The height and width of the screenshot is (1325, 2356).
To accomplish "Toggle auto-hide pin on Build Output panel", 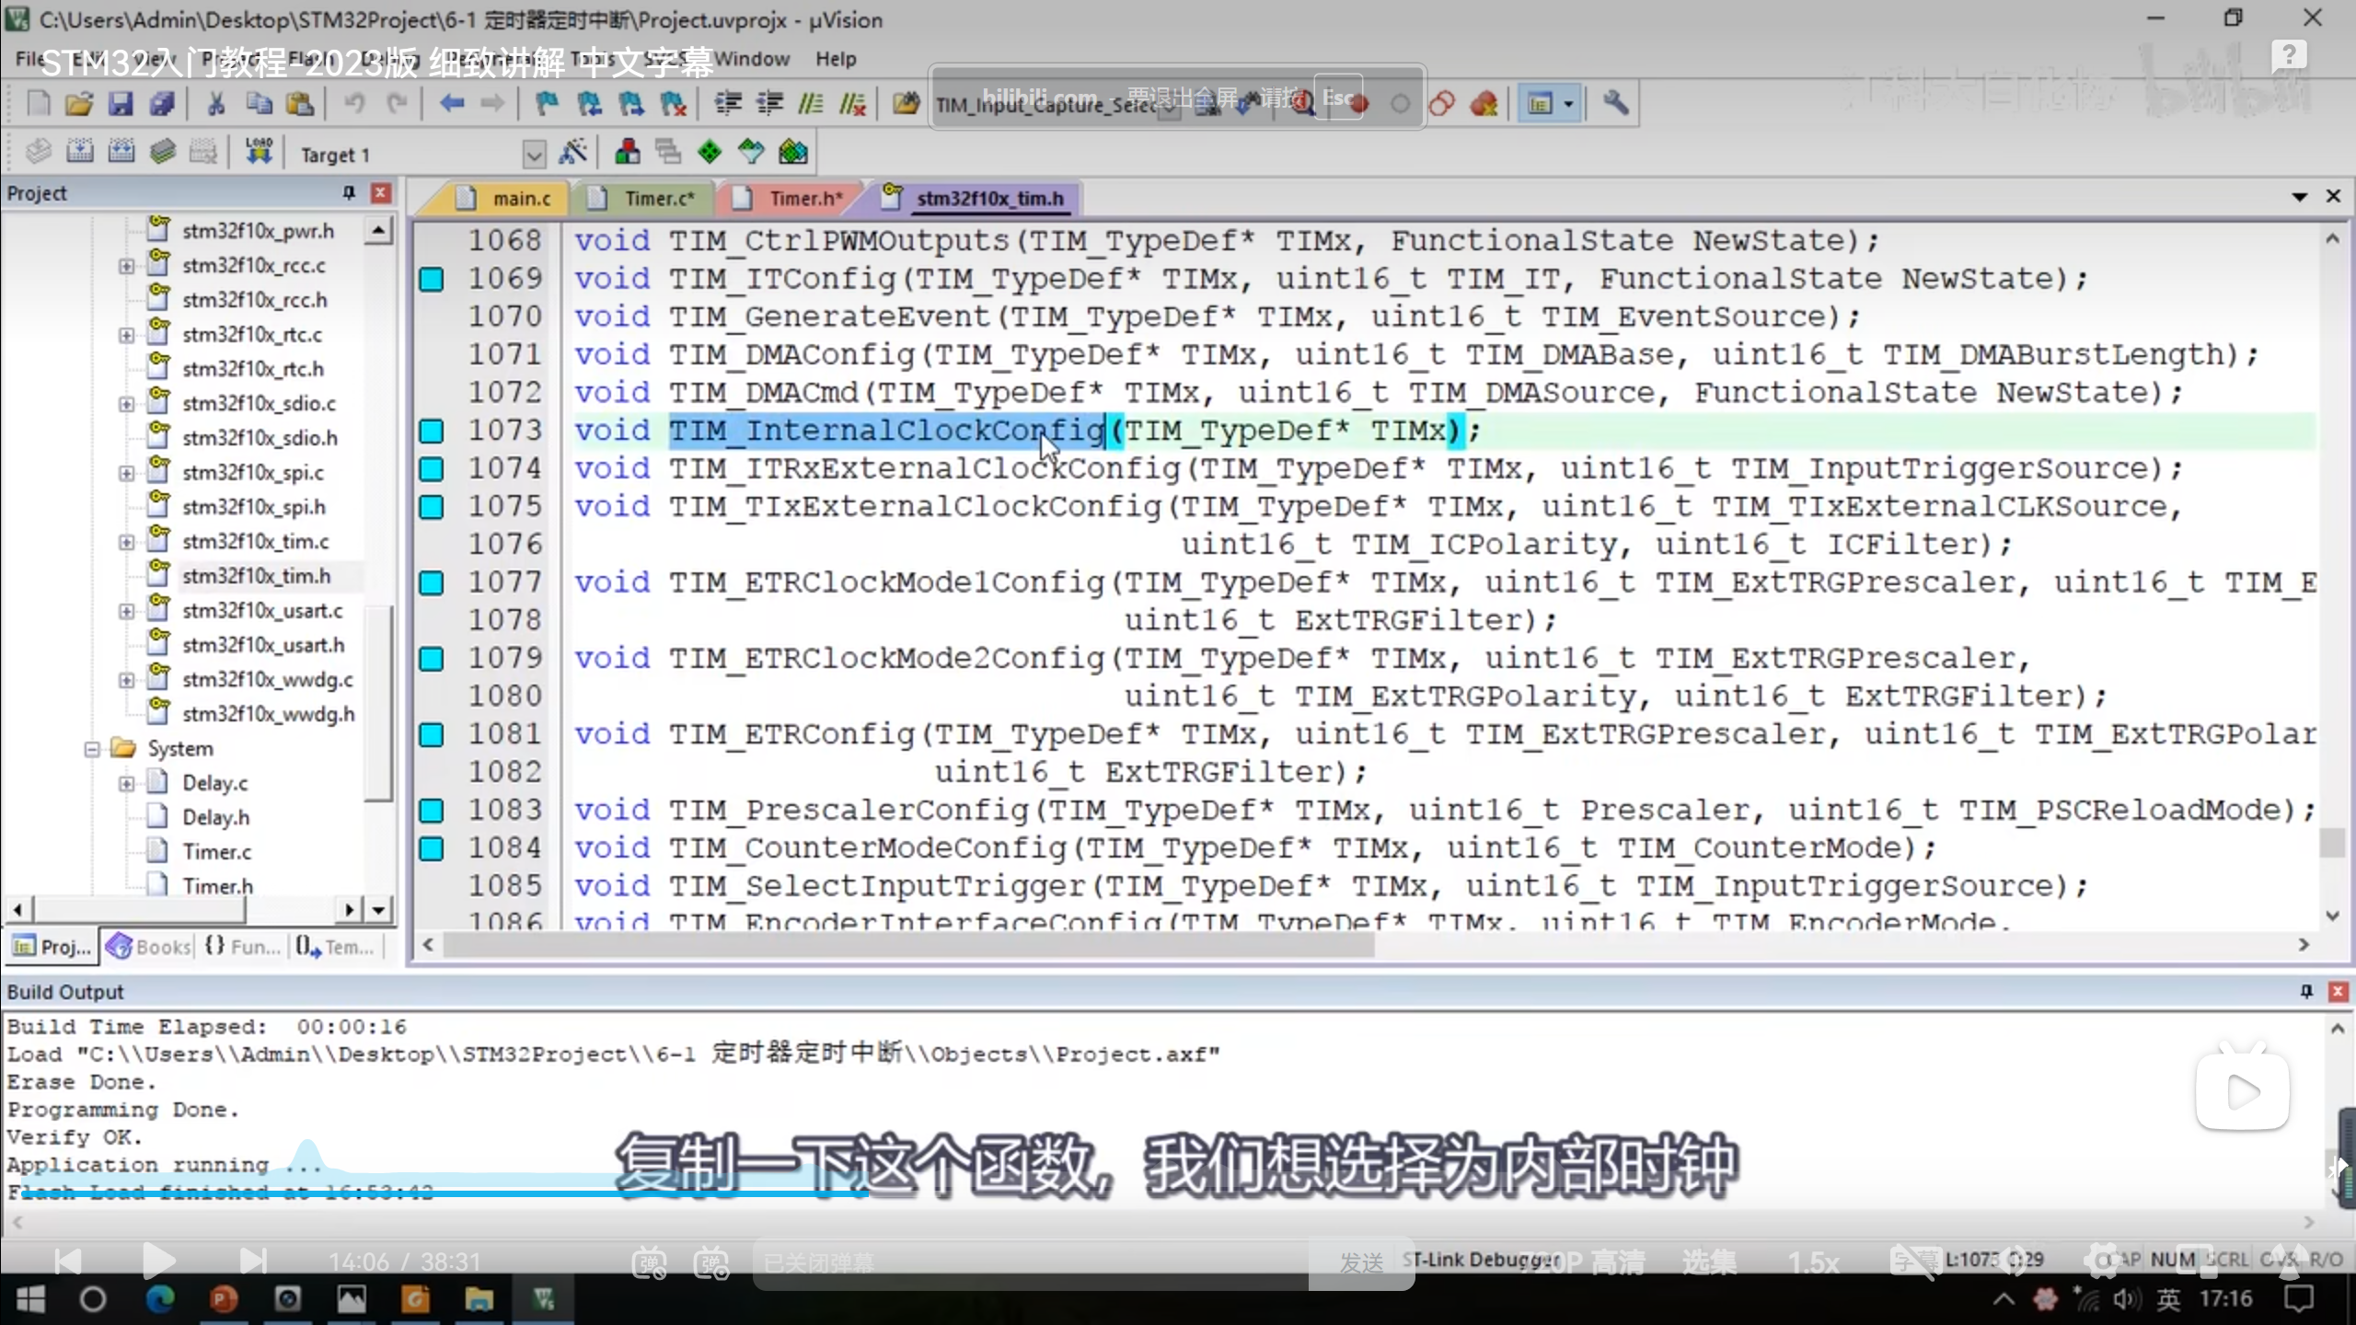I will pos(2306,991).
